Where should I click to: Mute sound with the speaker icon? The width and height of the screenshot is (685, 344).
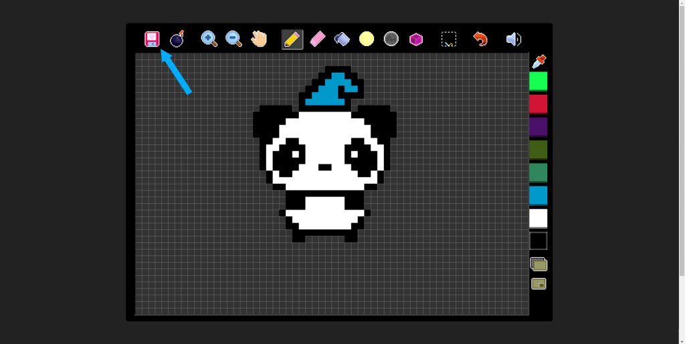pos(513,39)
